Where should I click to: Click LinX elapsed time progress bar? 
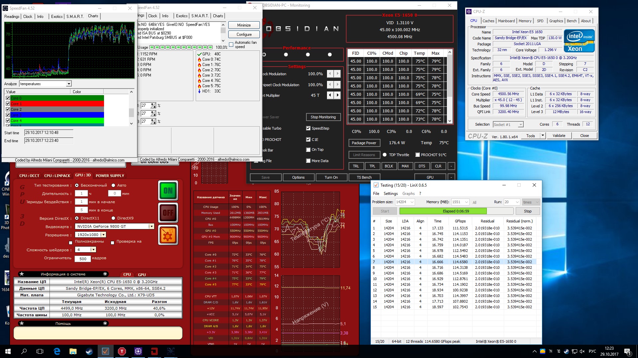[456, 211]
